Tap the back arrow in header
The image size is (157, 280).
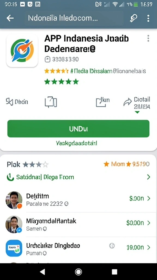click(x=10, y=18)
